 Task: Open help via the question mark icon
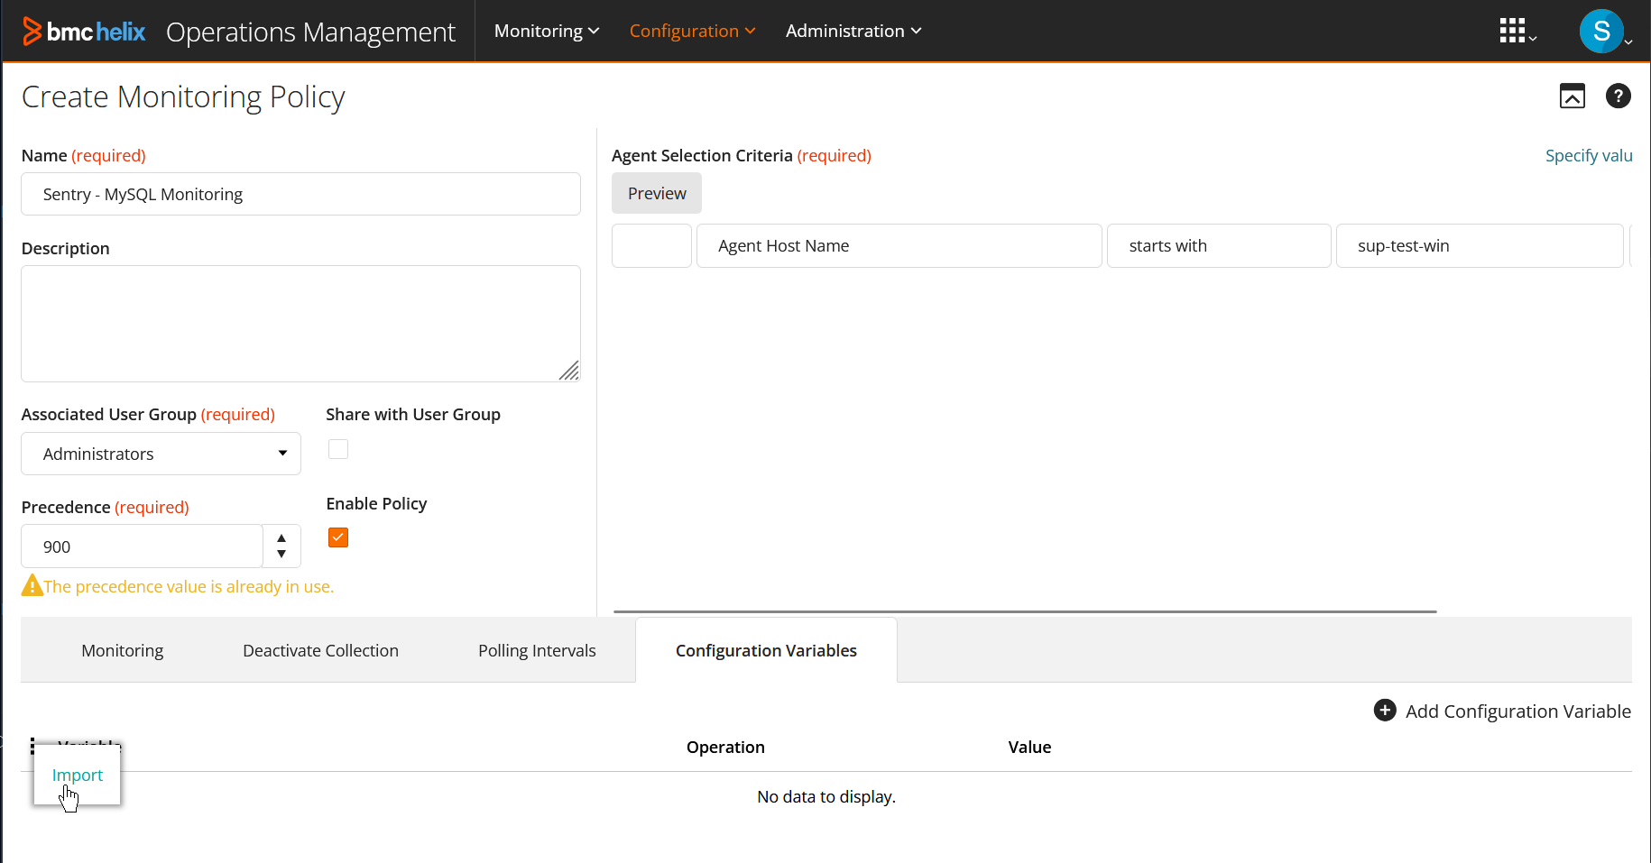(1618, 96)
